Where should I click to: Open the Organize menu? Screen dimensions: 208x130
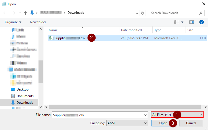click(x=13, y=22)
